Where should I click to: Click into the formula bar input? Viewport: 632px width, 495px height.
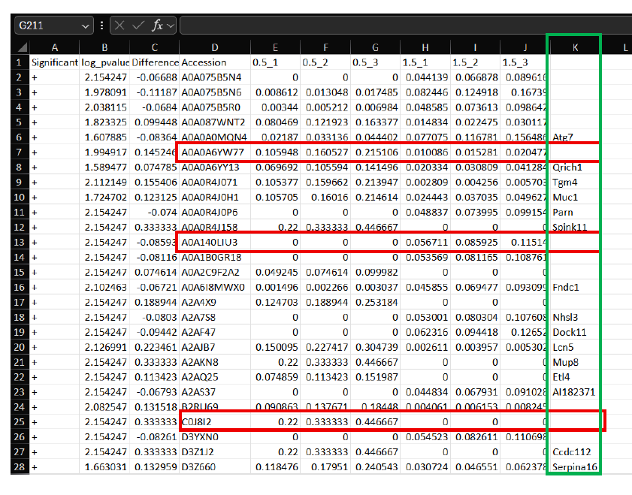pyautogui.click(x=398, y=26)
